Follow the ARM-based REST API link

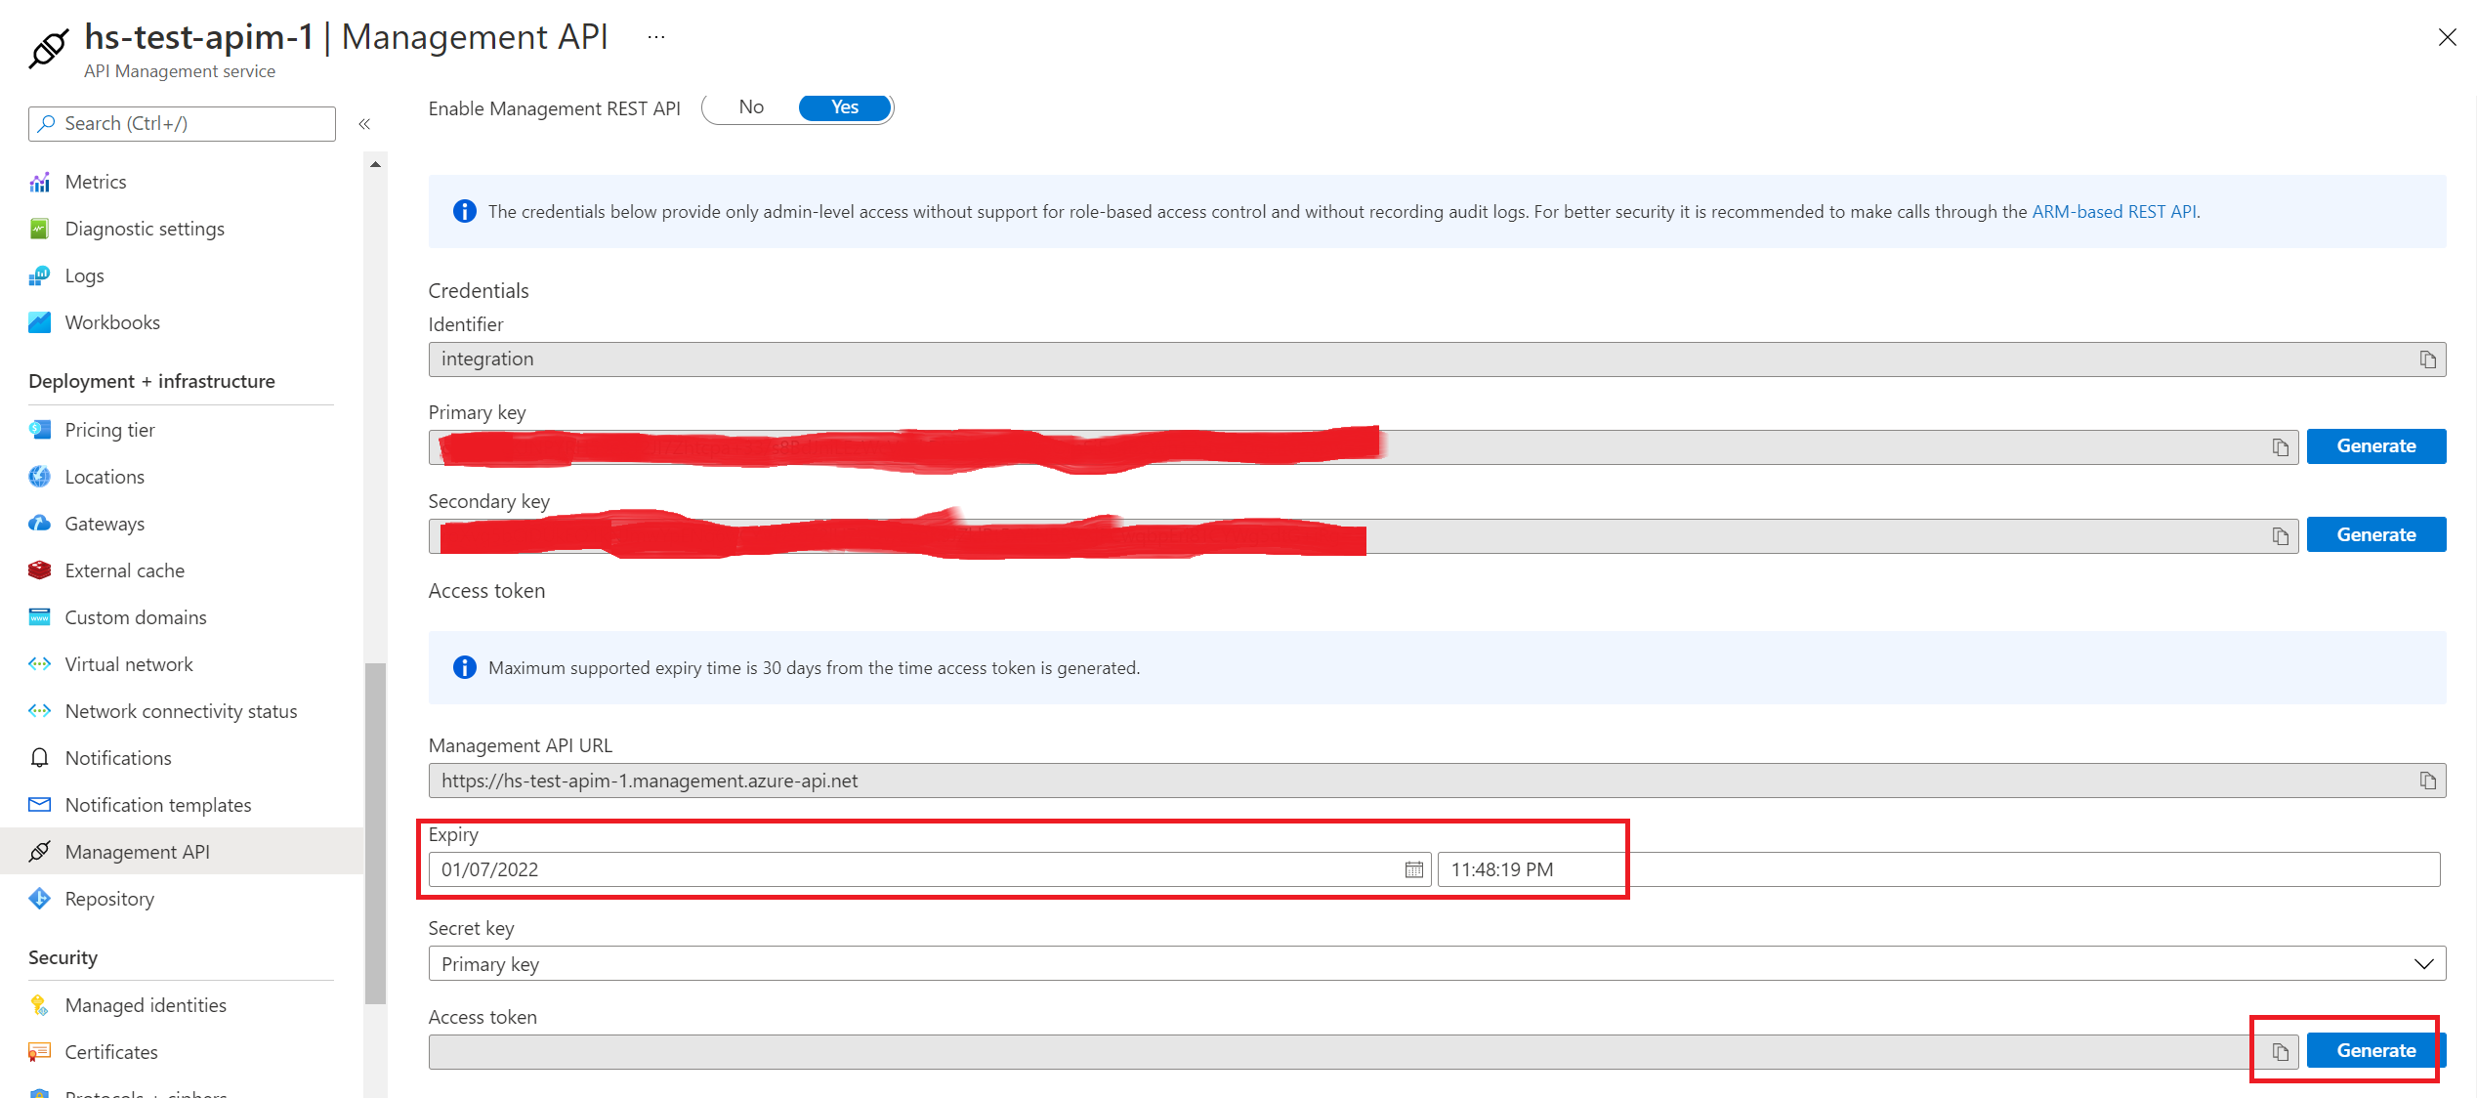pos(2114,212)
